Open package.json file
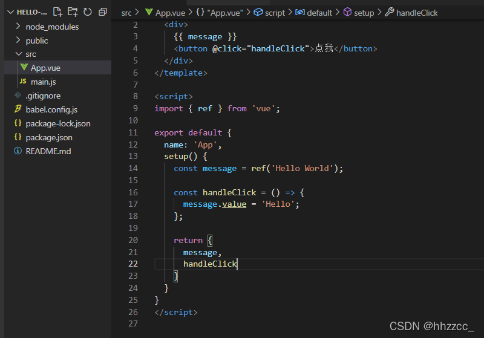Screen dimensions: 484x338 57,137
